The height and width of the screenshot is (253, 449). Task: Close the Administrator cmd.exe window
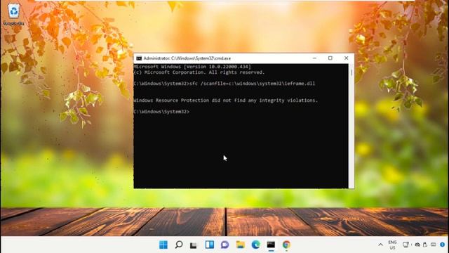tap(346, 58)
